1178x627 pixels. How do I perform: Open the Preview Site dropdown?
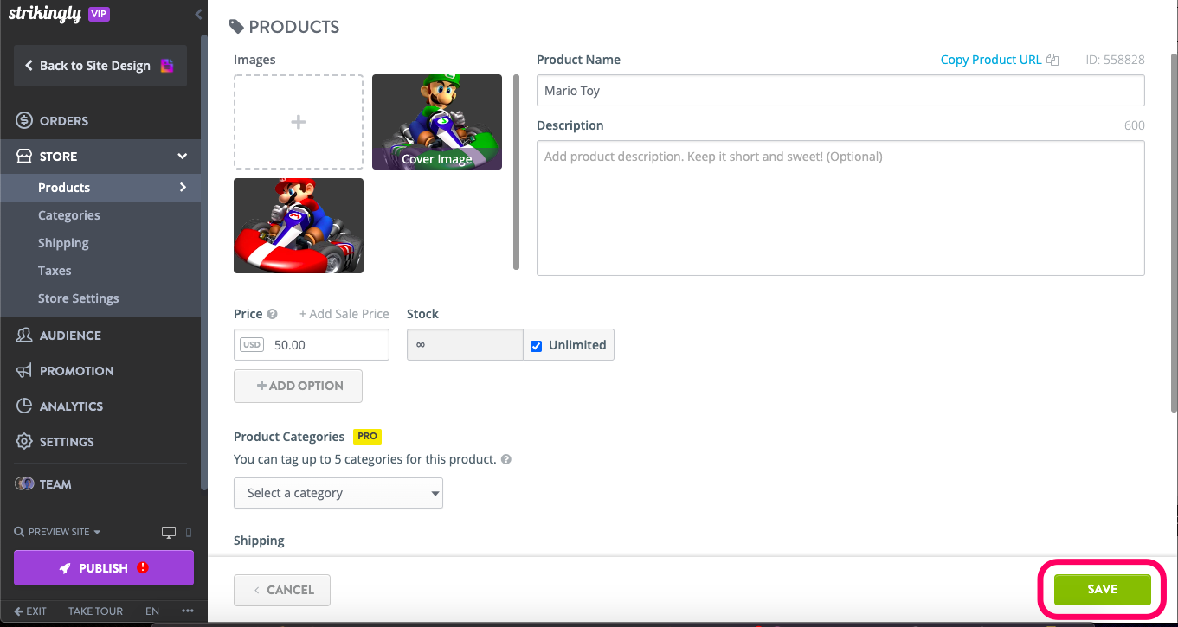[58, 532]
